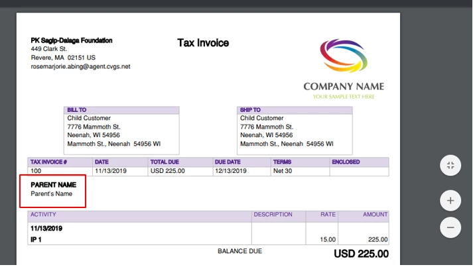Click 7776 Mammoth St. in BILL TO

94,127
